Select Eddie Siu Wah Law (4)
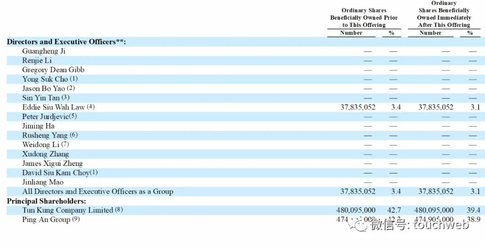 (58, 107)
